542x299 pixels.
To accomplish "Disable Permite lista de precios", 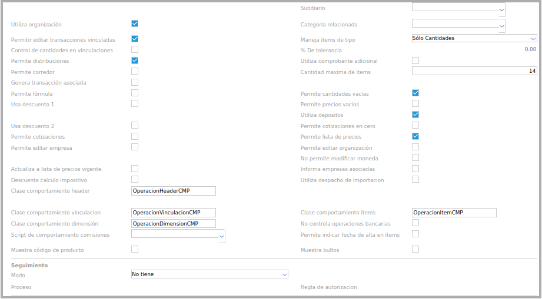I will pyautogui.click(x=415, y=136).
